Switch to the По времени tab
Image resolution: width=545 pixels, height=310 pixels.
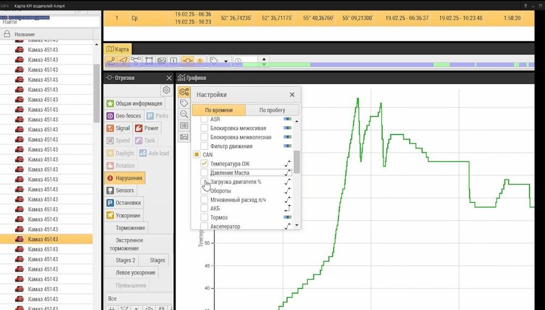(x=219, y=110)
